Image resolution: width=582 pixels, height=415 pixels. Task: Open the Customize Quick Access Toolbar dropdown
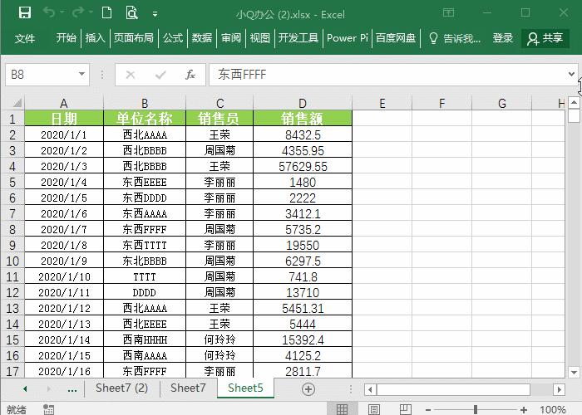[155, 14]
